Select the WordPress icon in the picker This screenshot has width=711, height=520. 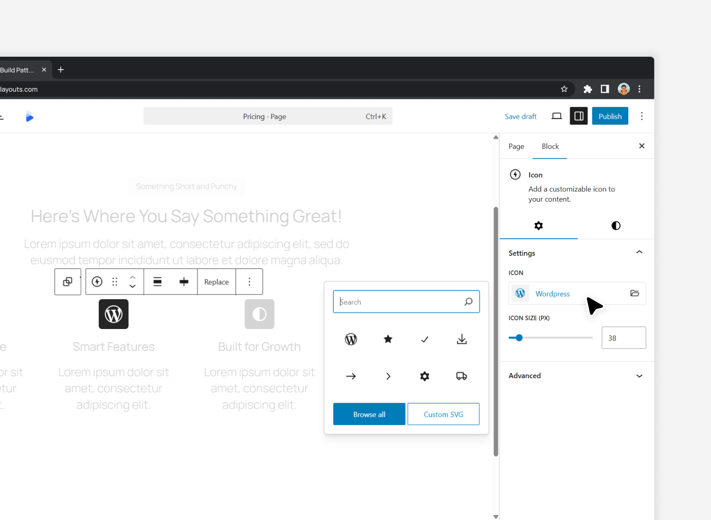tap(351, 339)
